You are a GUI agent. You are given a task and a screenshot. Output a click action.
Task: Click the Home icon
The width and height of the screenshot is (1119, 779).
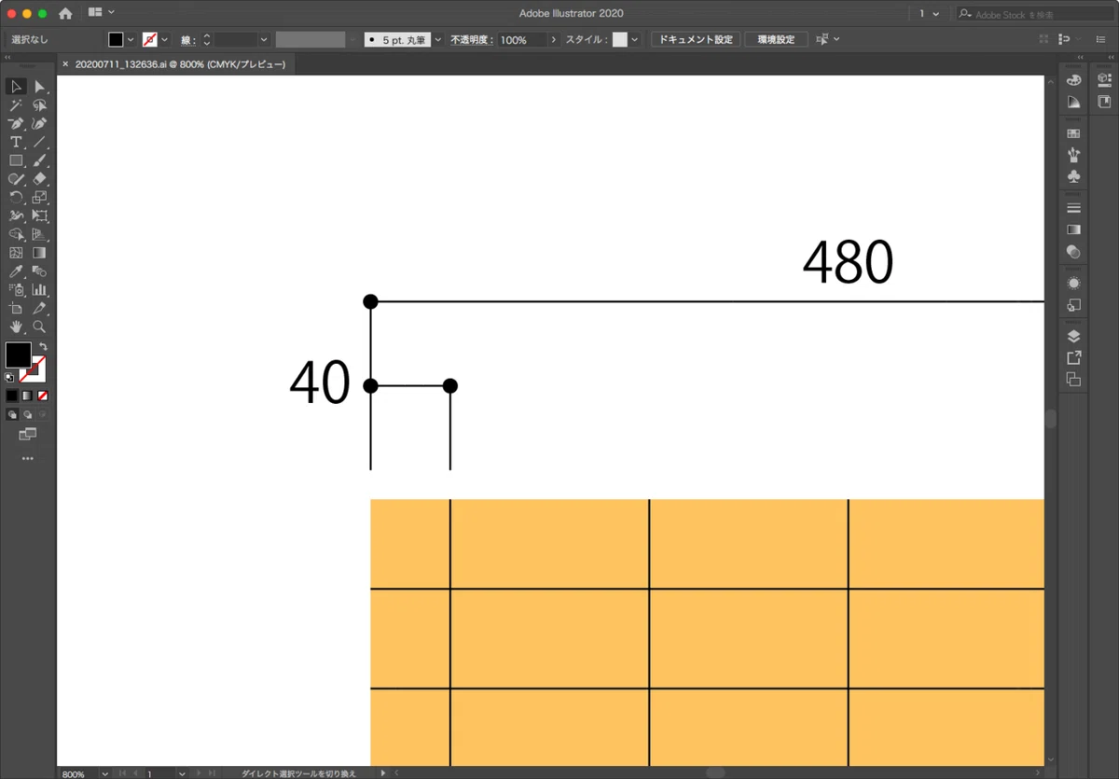coord(65,13)
